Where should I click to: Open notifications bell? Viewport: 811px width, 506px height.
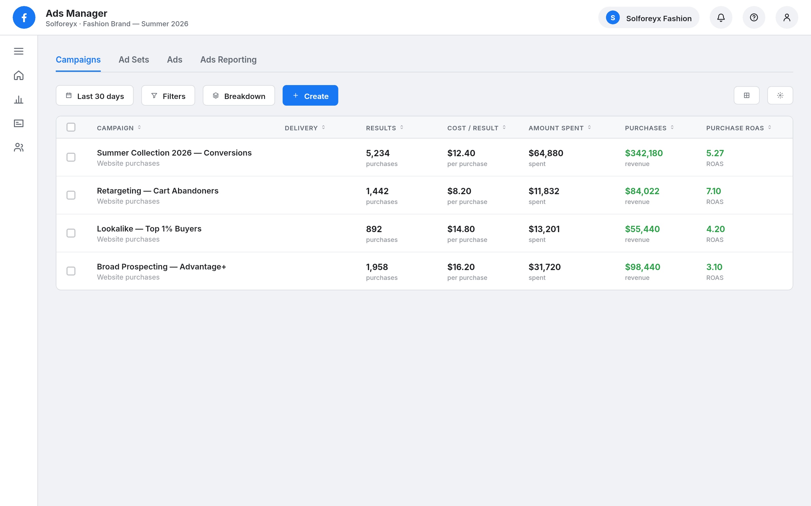coord(721,17)
